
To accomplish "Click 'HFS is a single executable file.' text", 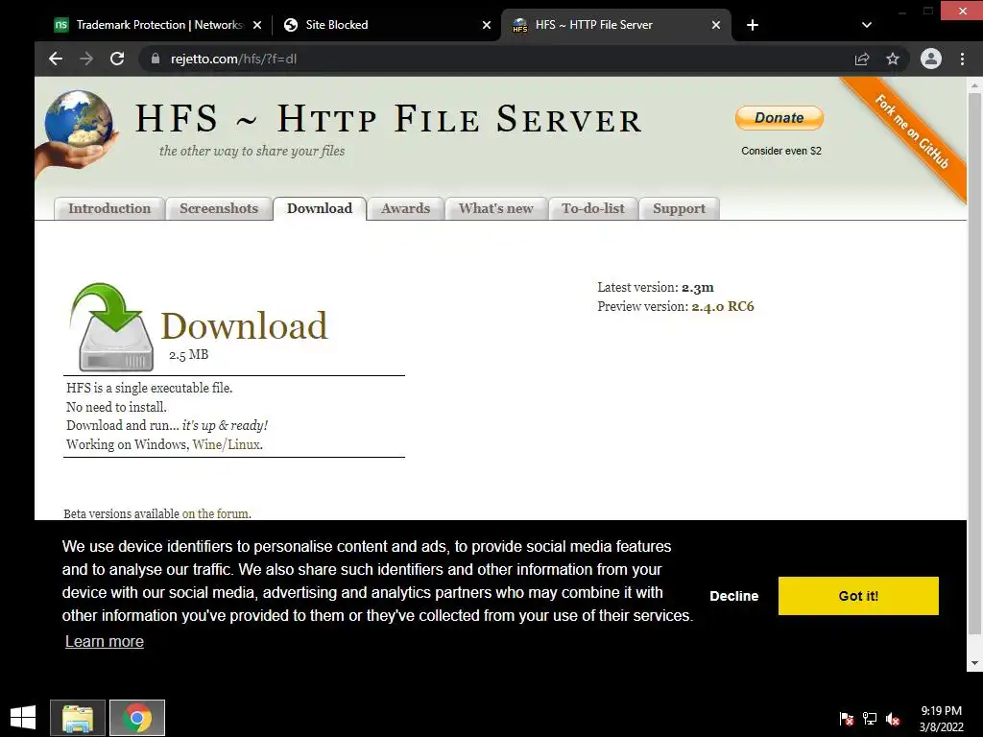I will click(149, 388).
